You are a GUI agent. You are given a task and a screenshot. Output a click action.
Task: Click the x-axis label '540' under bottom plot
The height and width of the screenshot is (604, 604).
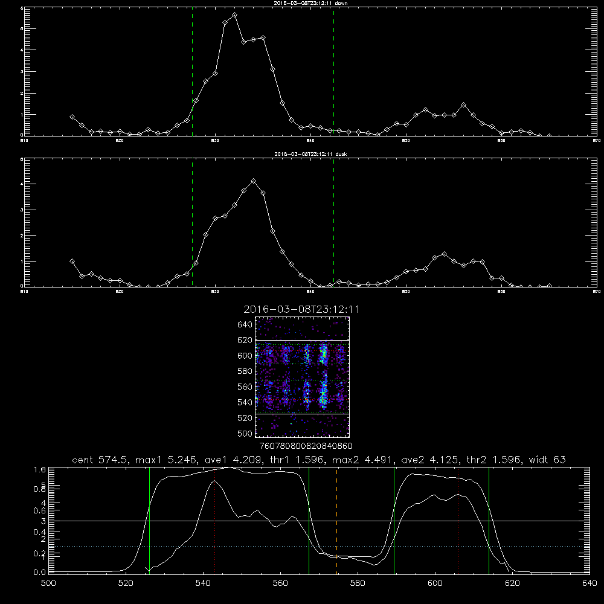tap(203, 583)
